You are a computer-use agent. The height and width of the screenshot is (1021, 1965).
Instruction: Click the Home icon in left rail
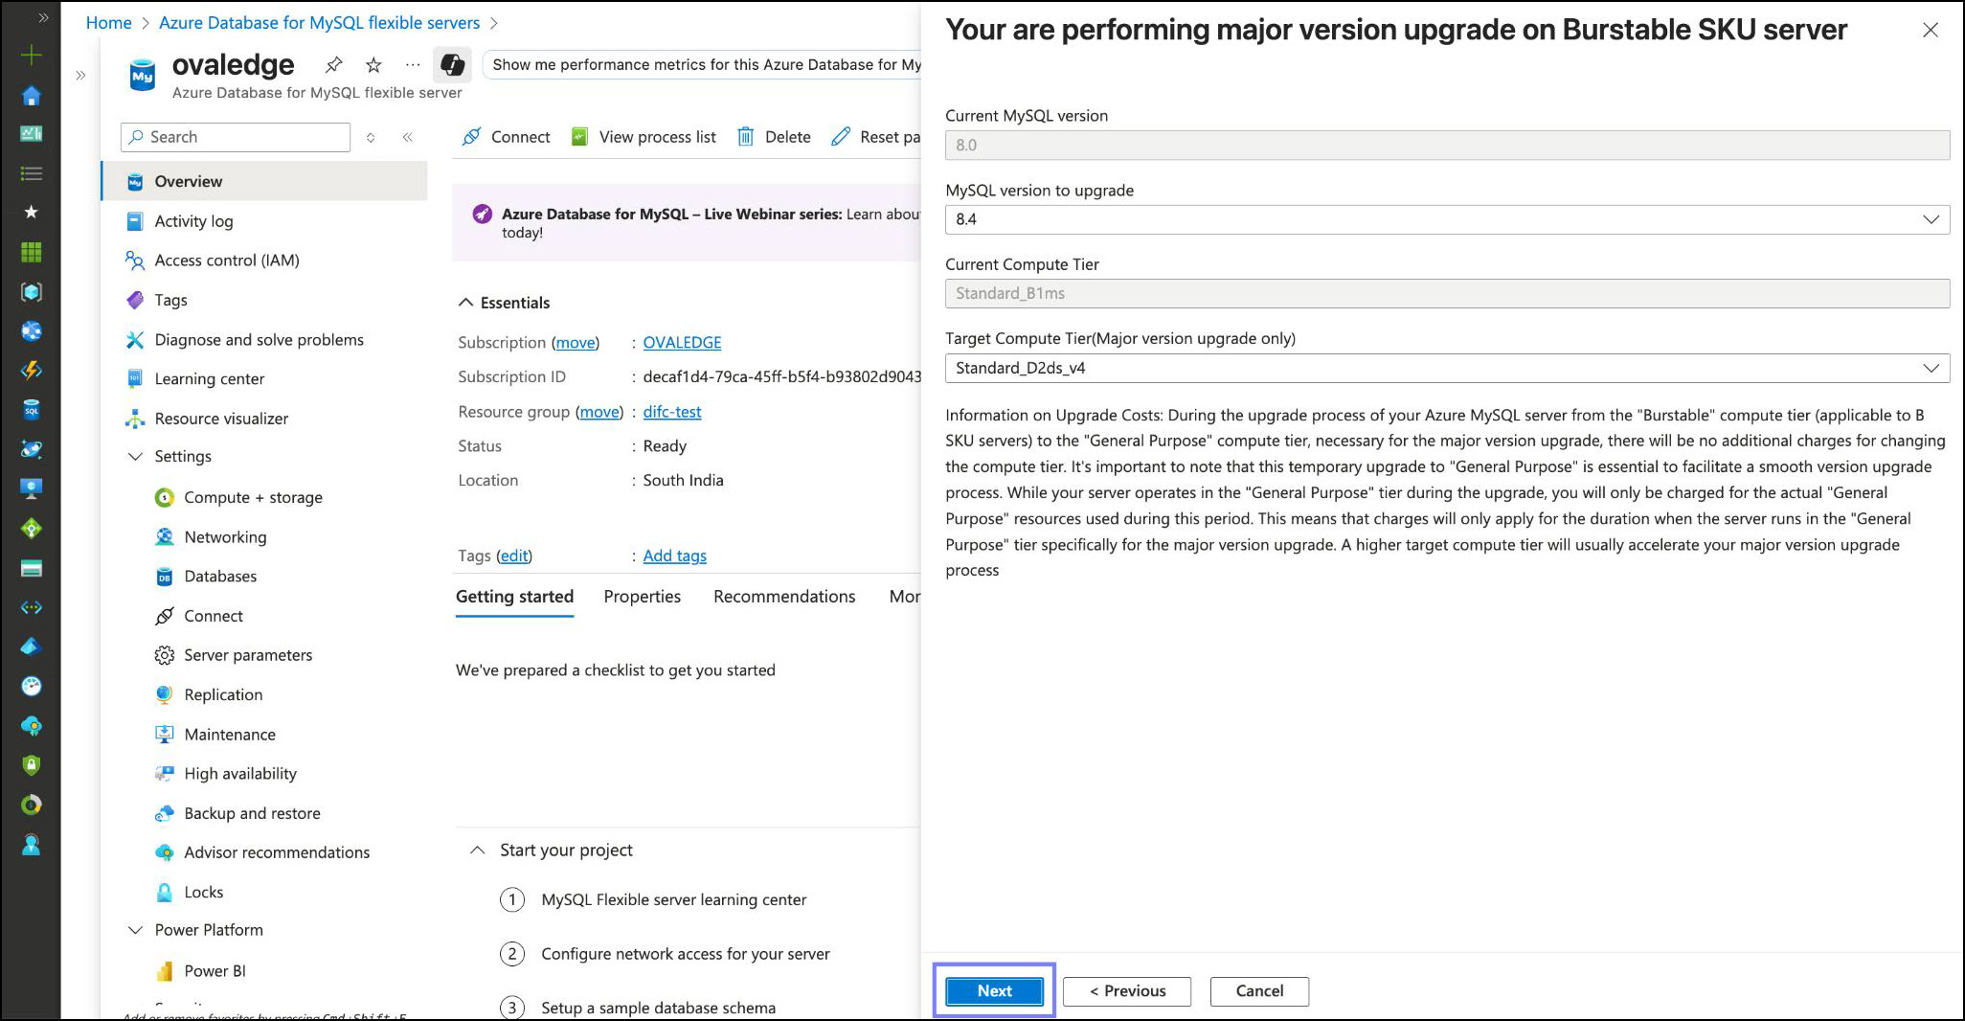coord(31,96)
